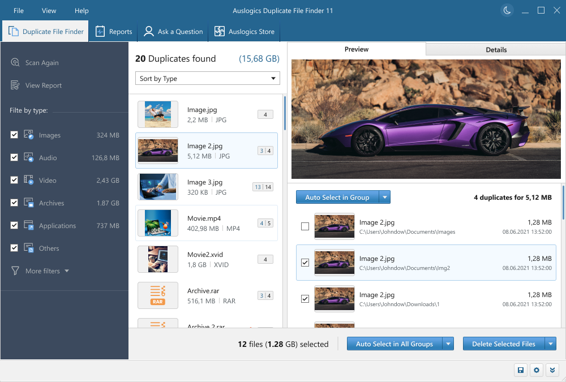The image size is (566, 382).
Task: Open Delete Selected Files dropdown arrow
Action: (551, 344)
